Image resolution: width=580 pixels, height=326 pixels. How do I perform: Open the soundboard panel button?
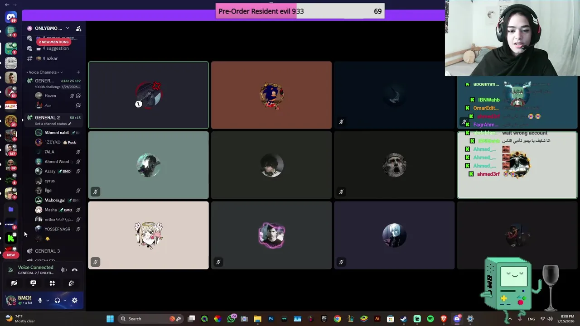[x=71, y=283]
